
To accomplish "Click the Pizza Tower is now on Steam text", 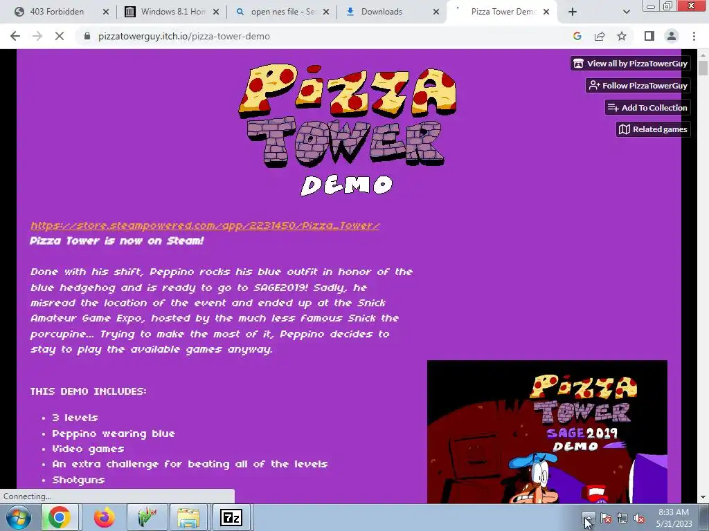I will click(117, 241).
